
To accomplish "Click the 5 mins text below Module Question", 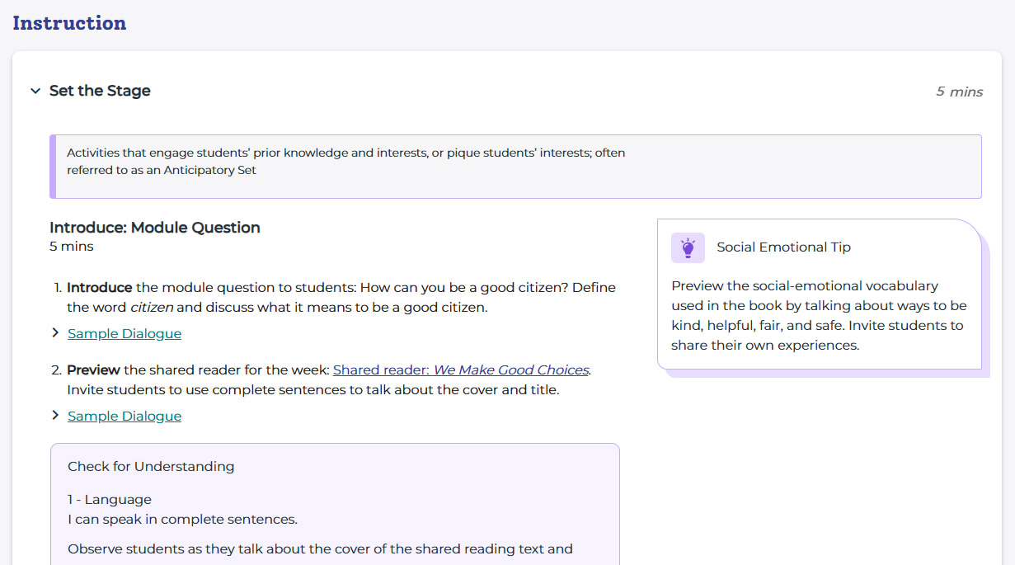I will [72, 247].
